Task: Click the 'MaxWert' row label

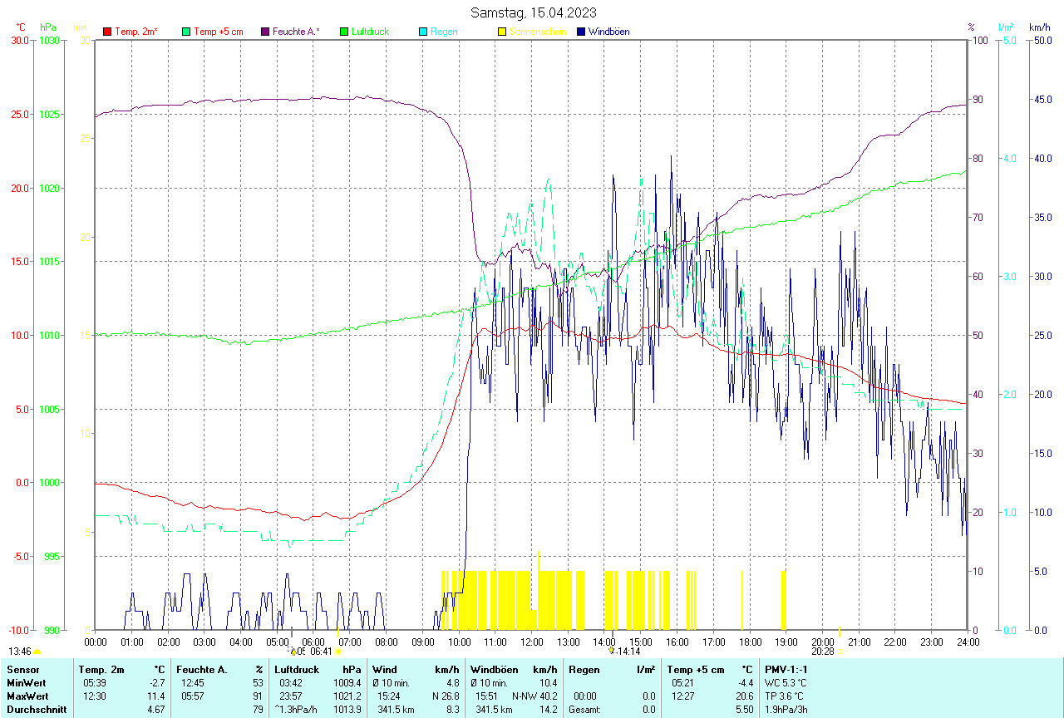Action: click(27, 696)
